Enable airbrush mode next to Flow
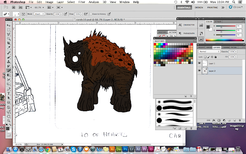 coord(86,14)
